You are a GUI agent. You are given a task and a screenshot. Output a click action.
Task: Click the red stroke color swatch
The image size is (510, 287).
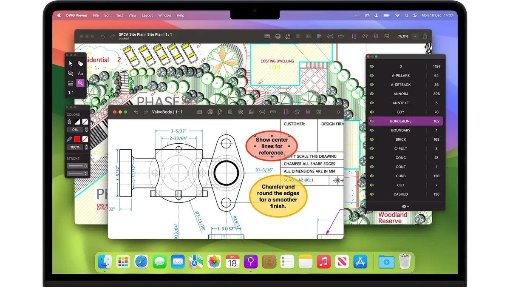pos(77,139)
